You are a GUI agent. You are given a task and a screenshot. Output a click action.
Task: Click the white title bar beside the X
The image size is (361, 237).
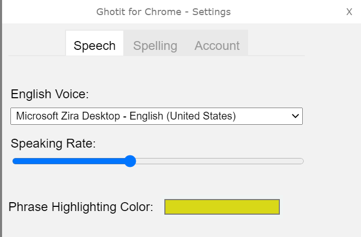coord(288,12)
